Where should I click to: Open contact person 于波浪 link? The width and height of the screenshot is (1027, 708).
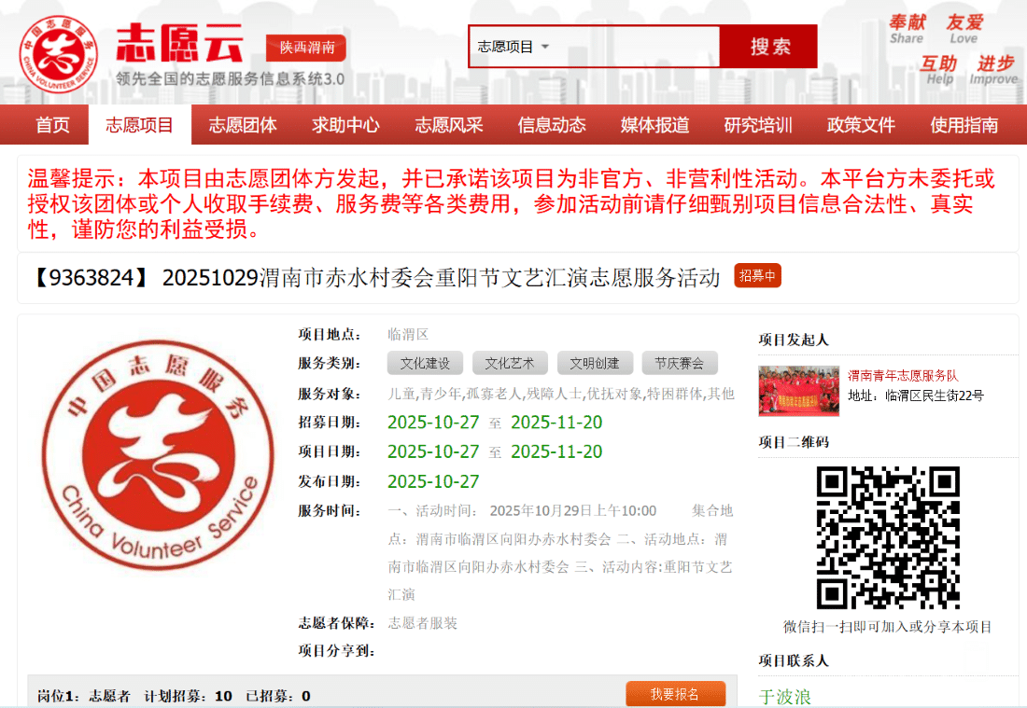point(784,697)
